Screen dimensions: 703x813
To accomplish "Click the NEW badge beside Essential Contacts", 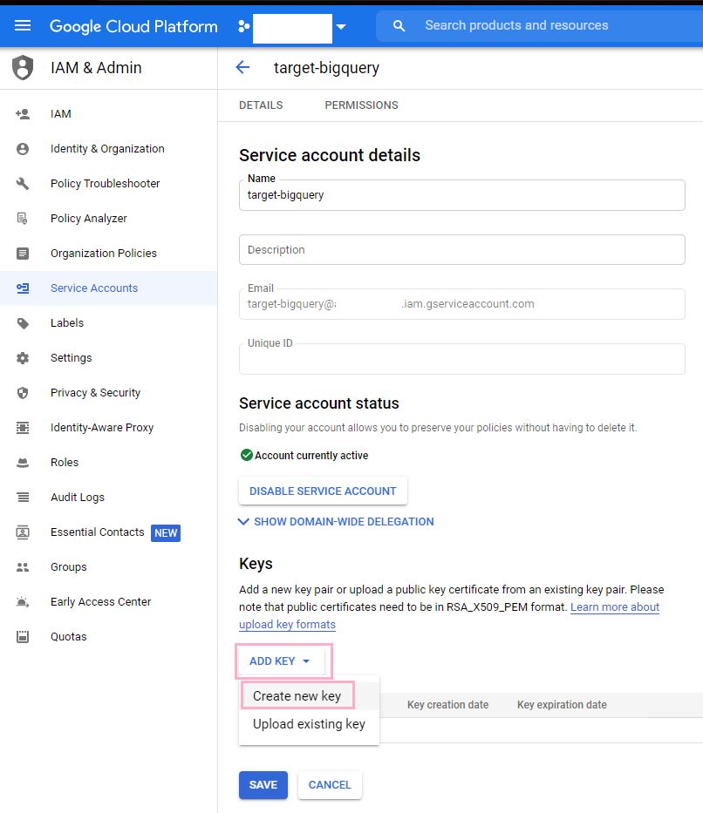I will [x=166, y=533].
